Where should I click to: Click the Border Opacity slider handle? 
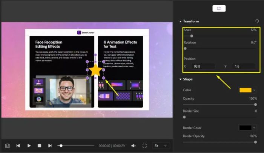coord(255,142)
